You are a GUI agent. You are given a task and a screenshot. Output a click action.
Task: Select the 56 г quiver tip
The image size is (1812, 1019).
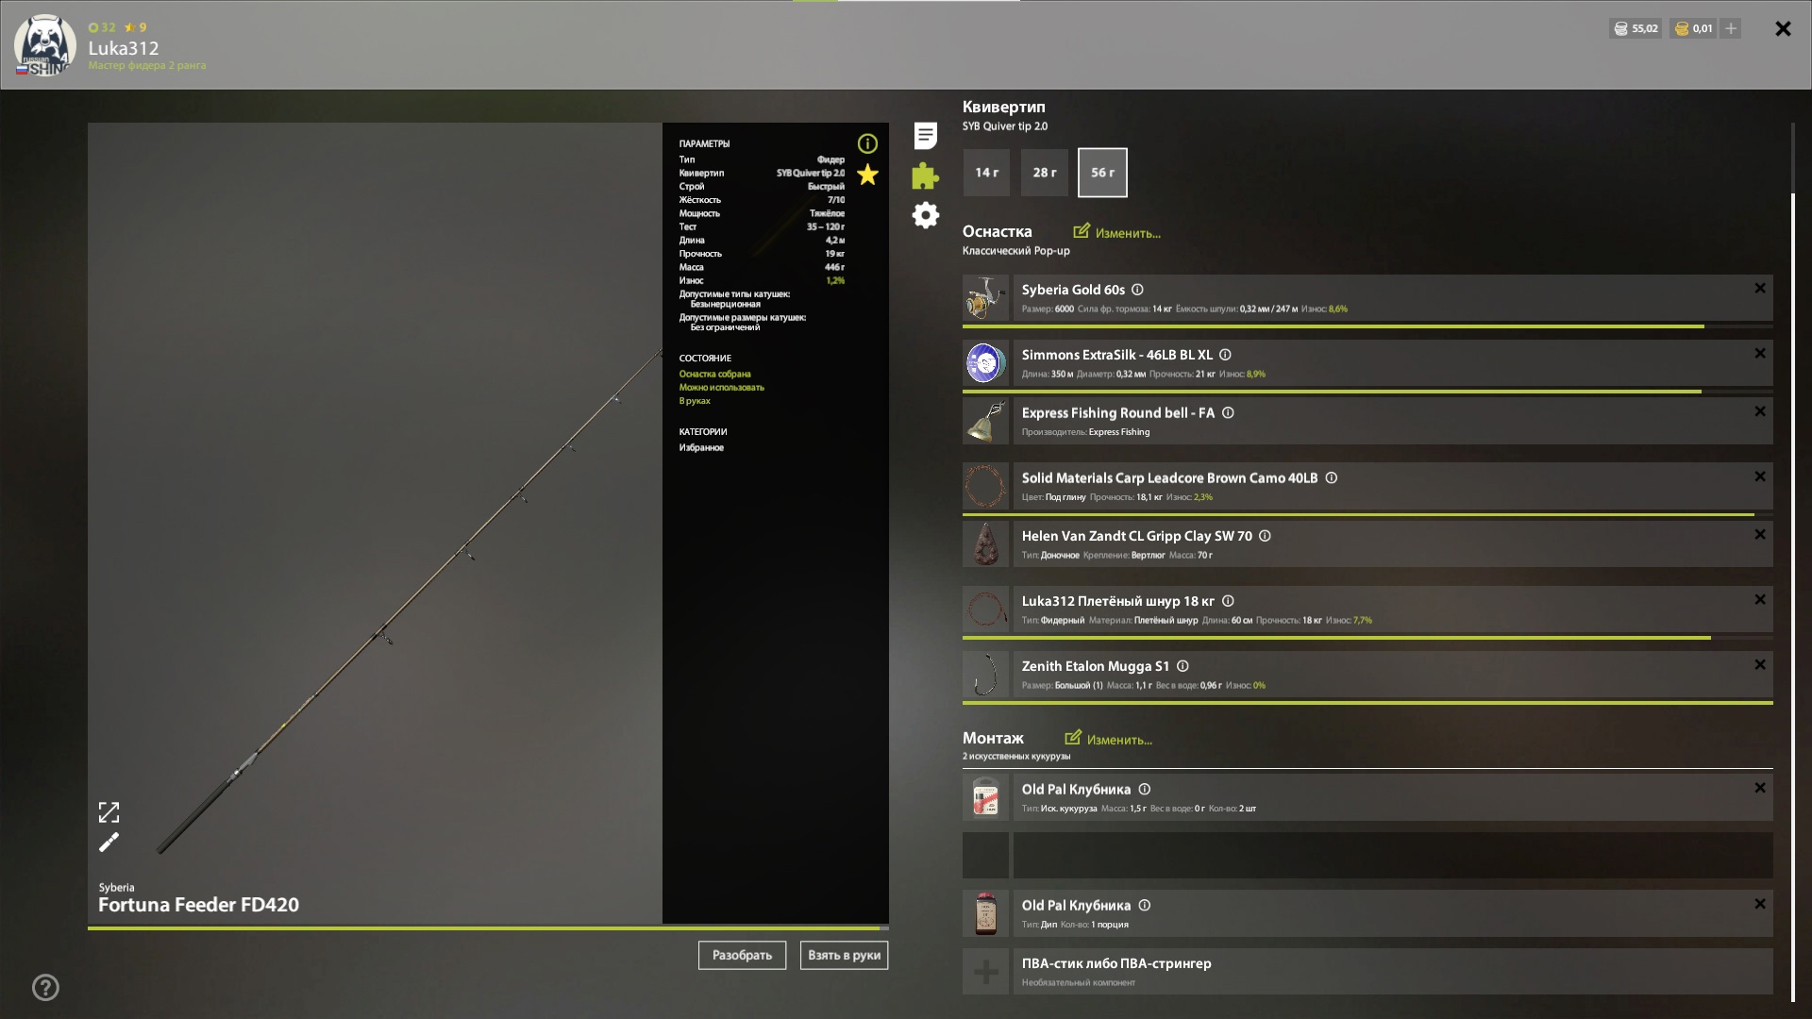1102,173
